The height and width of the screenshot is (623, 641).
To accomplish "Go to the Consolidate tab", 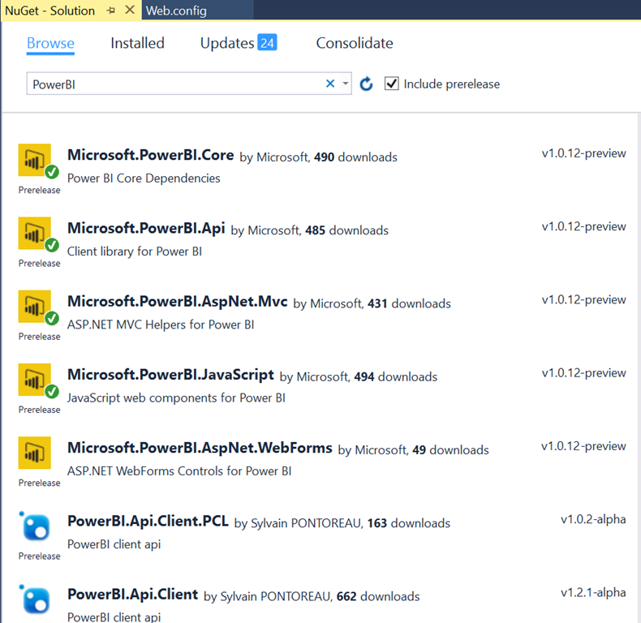I will (355, 43).
